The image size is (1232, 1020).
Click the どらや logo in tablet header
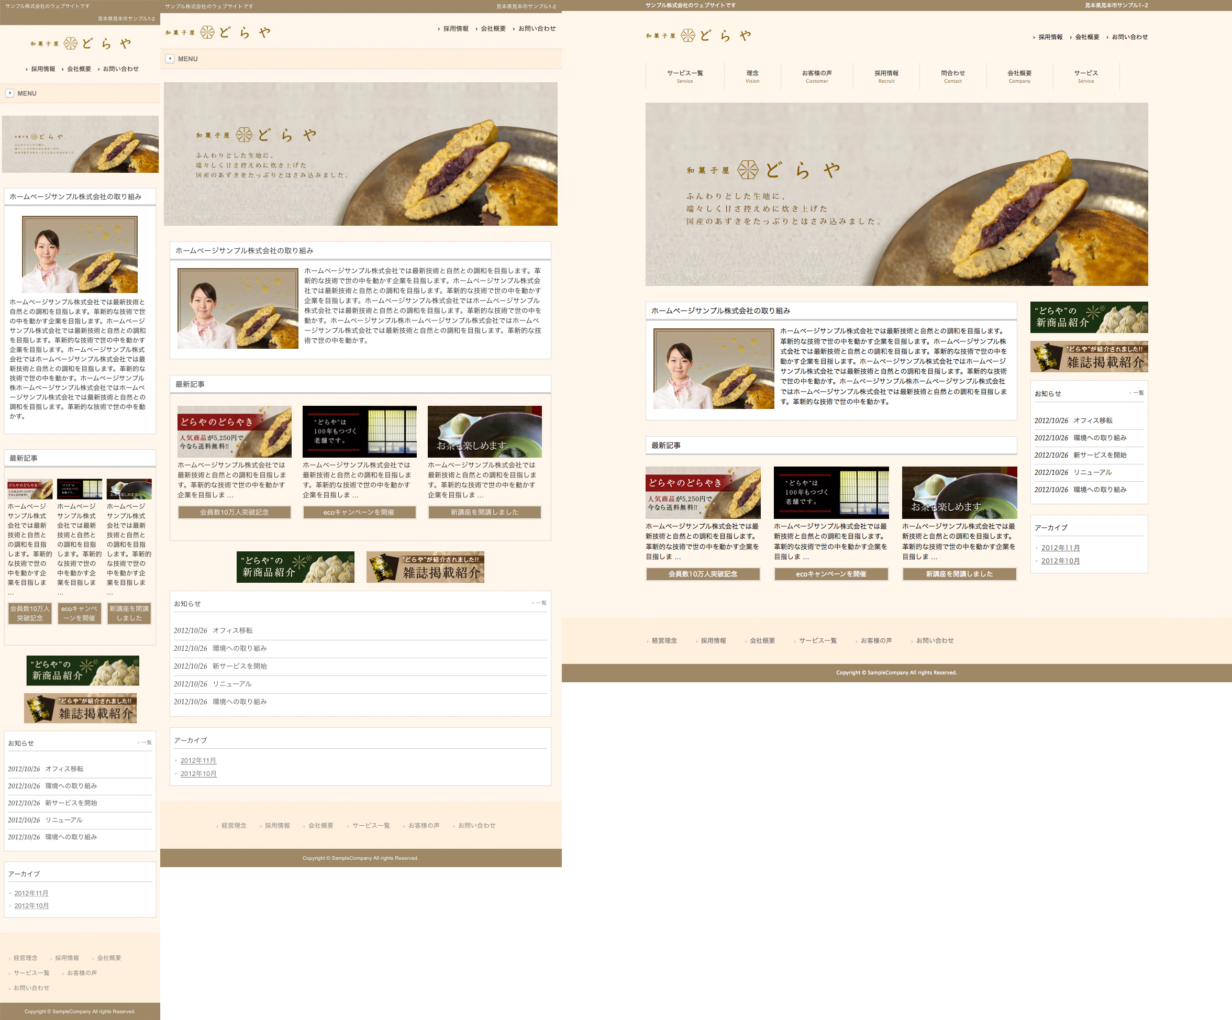[218, 32]
